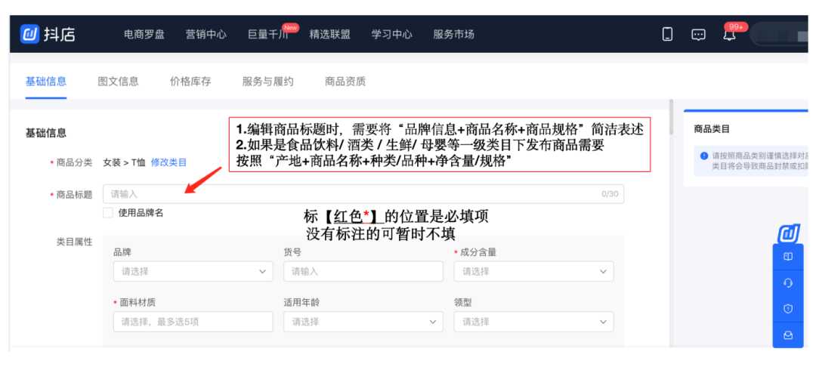Image resolution: width=816 pixels, height=370 pixels.
Task: Focus the 商品标题 input field
Action: 363,194
